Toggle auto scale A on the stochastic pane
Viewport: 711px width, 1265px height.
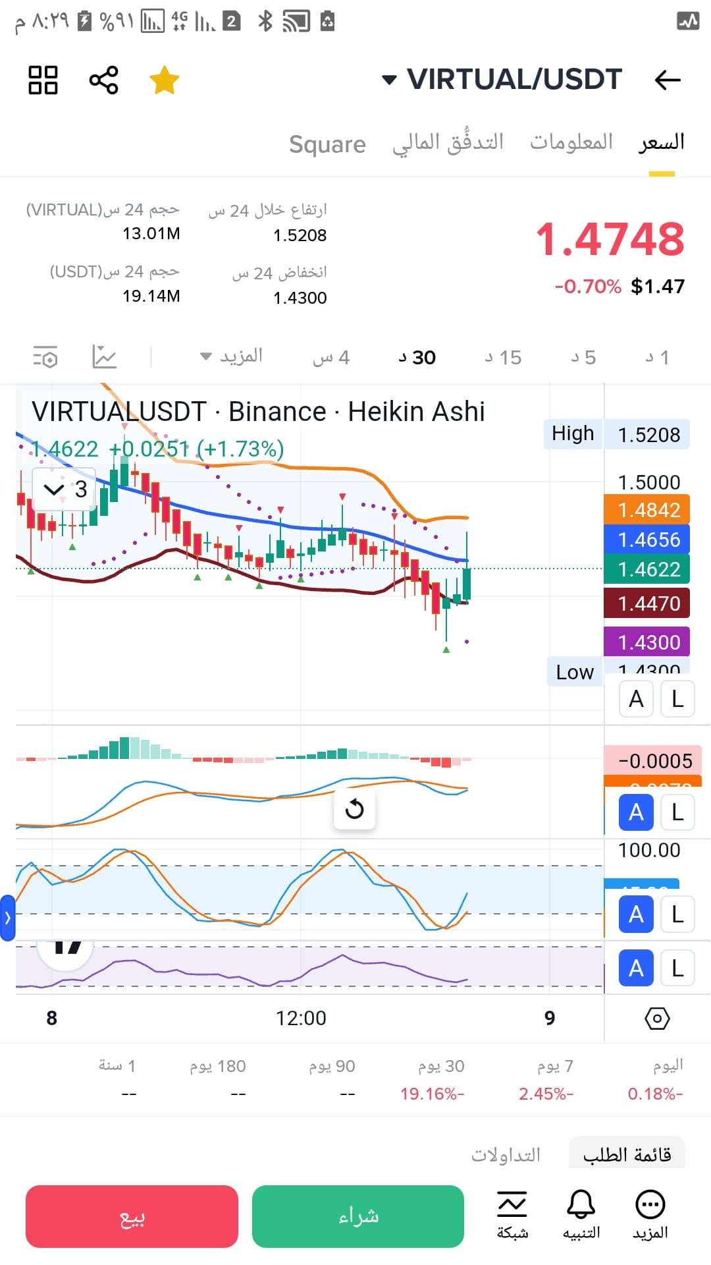pos(636,914)
